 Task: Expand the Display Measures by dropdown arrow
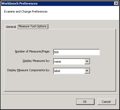(87, 62)
